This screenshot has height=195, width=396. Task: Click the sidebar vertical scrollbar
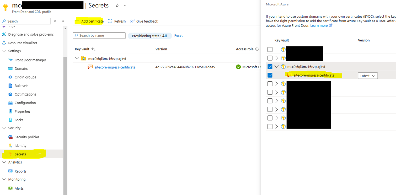[65, 126]
